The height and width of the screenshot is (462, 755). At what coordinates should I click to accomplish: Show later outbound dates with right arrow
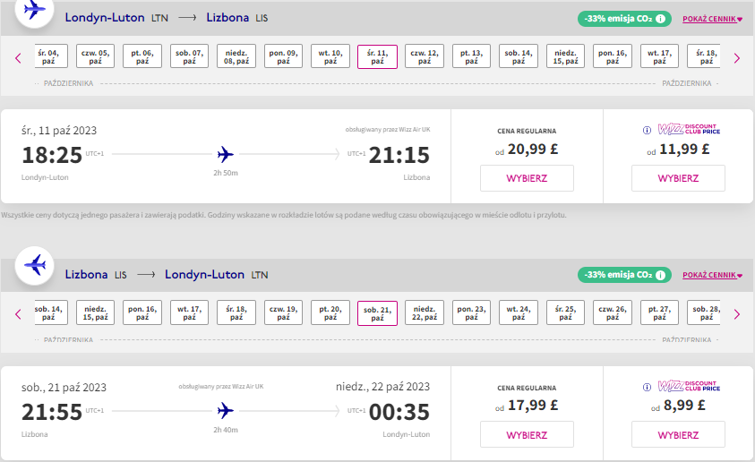[x=737, y=58]
